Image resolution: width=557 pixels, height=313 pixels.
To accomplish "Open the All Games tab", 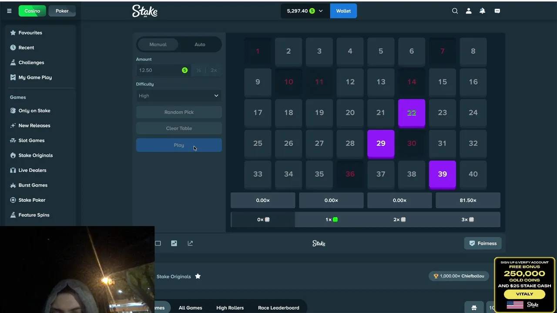I will coord(191,308).
